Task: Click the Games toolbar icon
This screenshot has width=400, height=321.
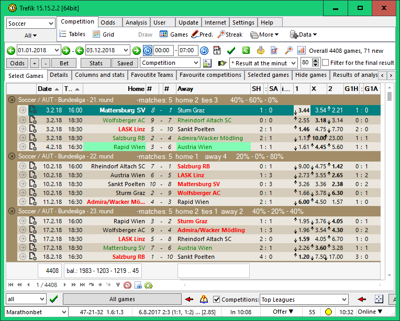Action: point(174,35)
